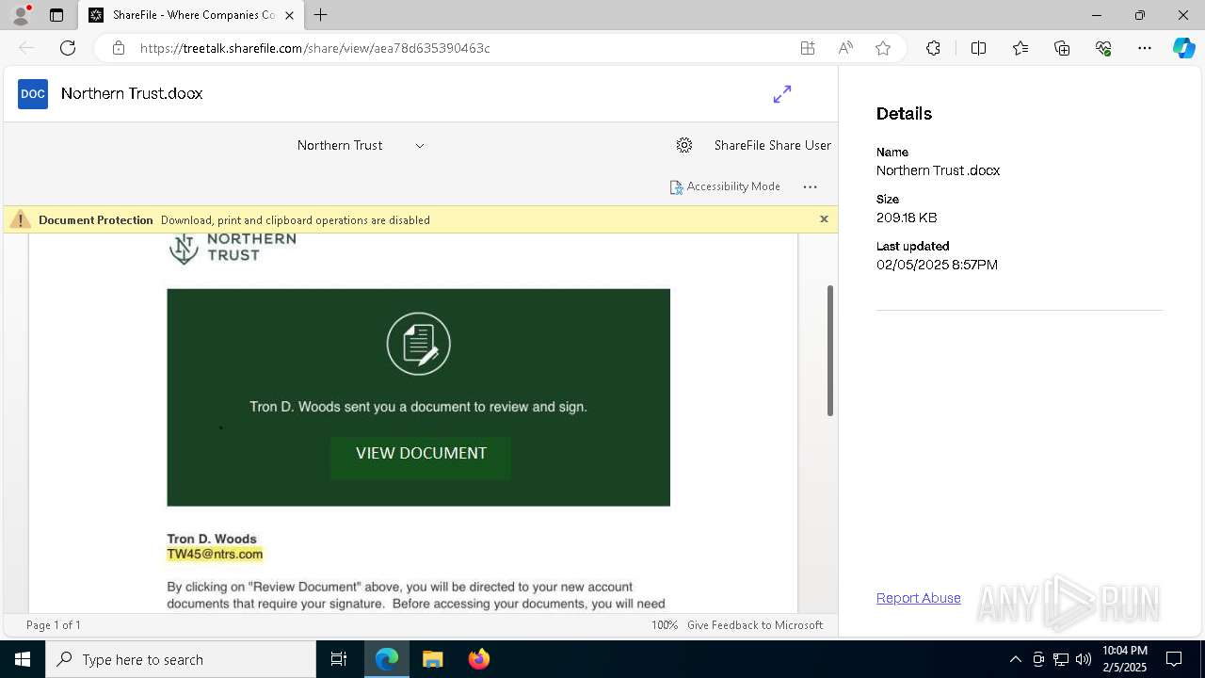
Task: Click the Northern Trust logo
Action: [233, 248]
